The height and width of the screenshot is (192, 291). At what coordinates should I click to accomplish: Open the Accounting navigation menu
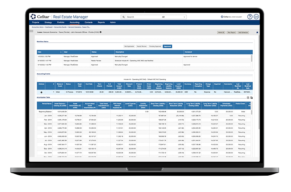coord(74,23)
